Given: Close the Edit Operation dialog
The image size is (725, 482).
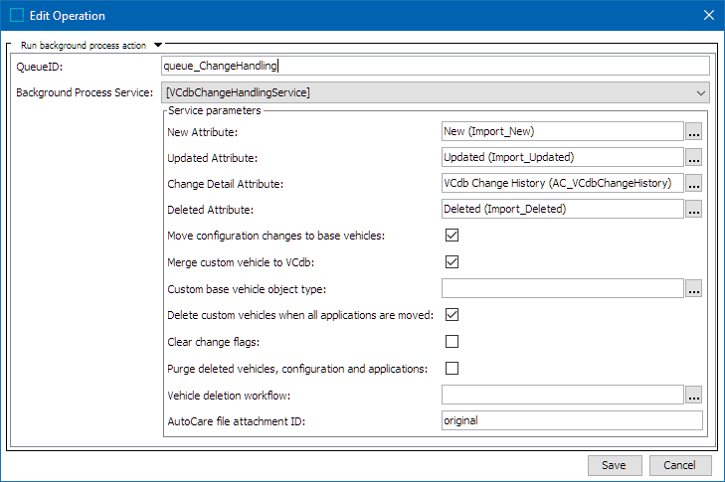Looking at the screenshot, I should click(x=709, y=15).
